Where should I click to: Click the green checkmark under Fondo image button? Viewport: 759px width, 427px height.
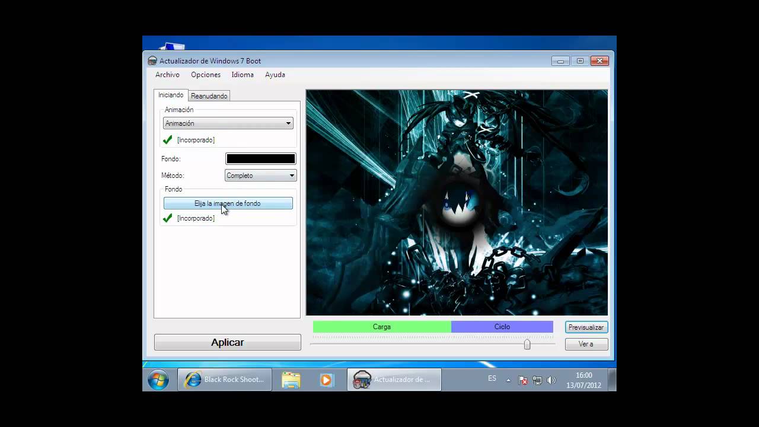tap(168, 218)
